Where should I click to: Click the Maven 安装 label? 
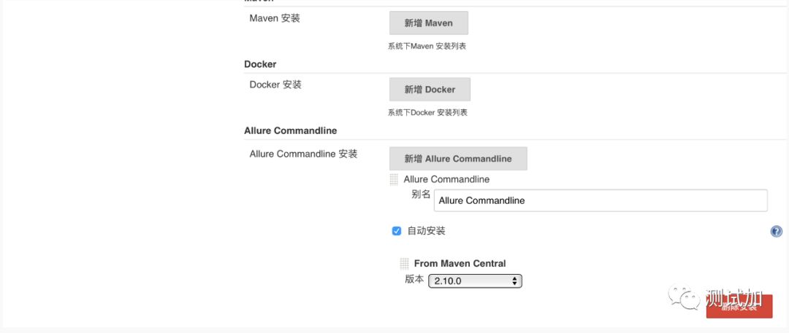point(275,18)
